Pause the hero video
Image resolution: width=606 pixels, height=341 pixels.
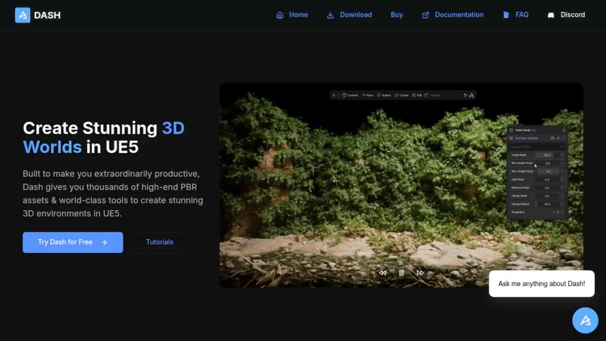(x=401, y=273)
